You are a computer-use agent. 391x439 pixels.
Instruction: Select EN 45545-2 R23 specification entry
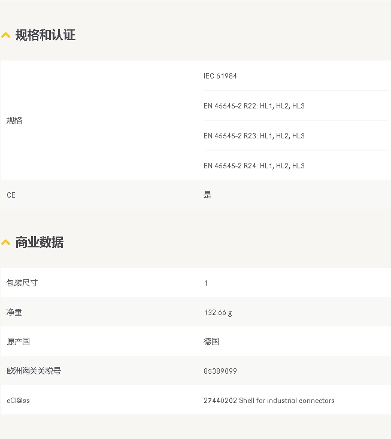254,136
